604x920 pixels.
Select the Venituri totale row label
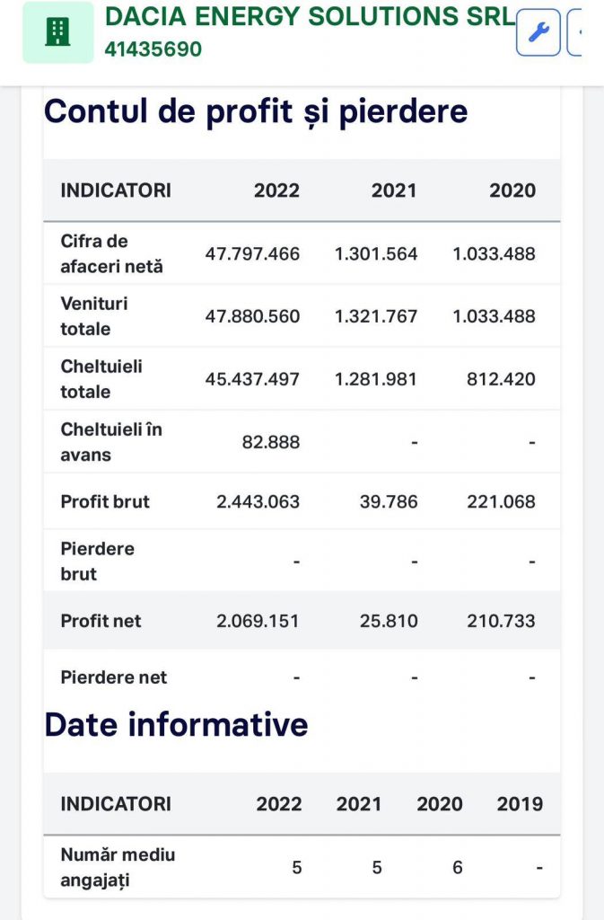[93, 315]
